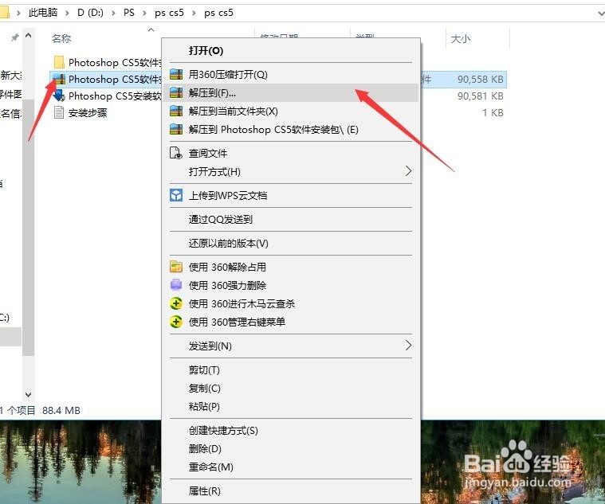
Task: Click the document icon next to 查阅文件
Action: [176, 153]
